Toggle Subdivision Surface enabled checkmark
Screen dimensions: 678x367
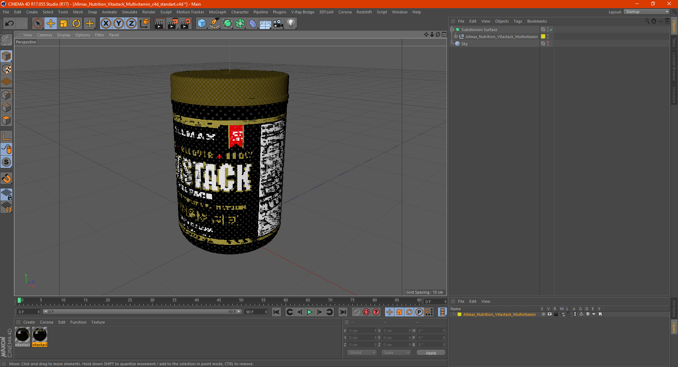click(551, 30)
